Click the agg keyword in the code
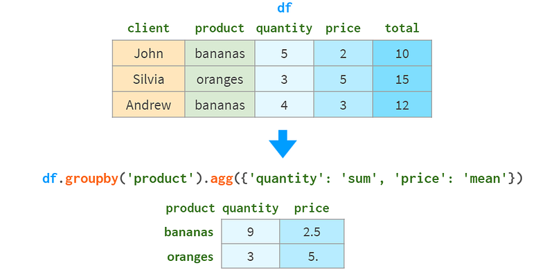 [x=222, y=179]
